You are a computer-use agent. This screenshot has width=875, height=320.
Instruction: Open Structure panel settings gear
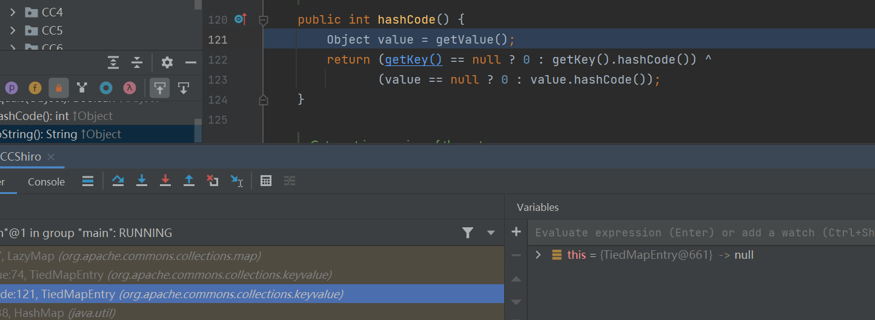167,62
